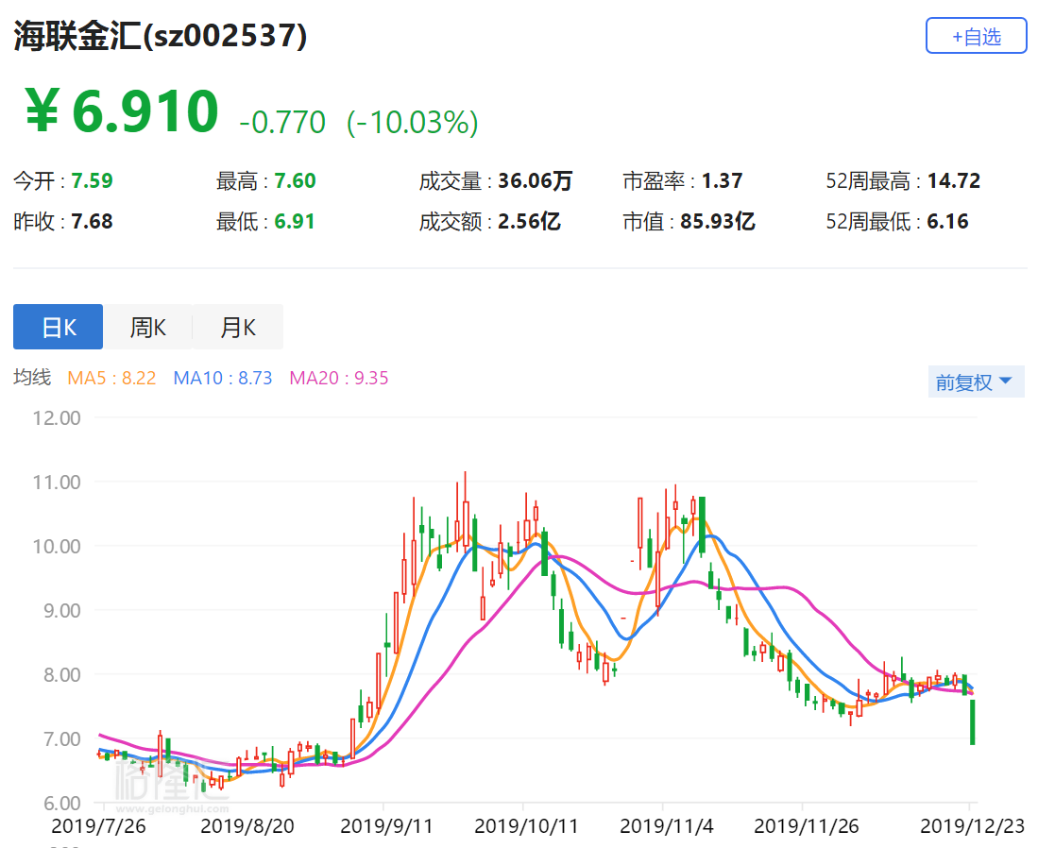Click the 2019/11/26 date axis label
1055x848 pixels.
(807, 825)
